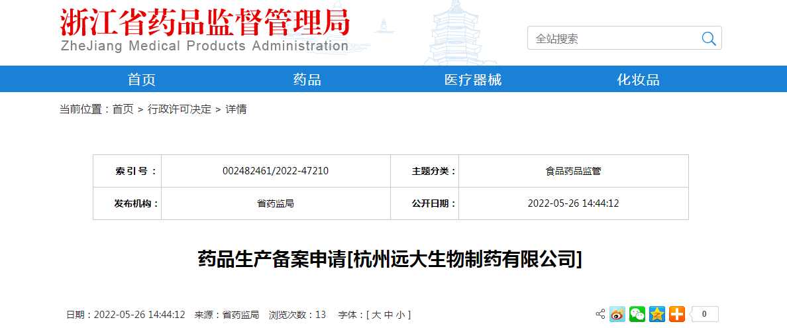Click the 发布机构 label cell

tap(127, 203)
